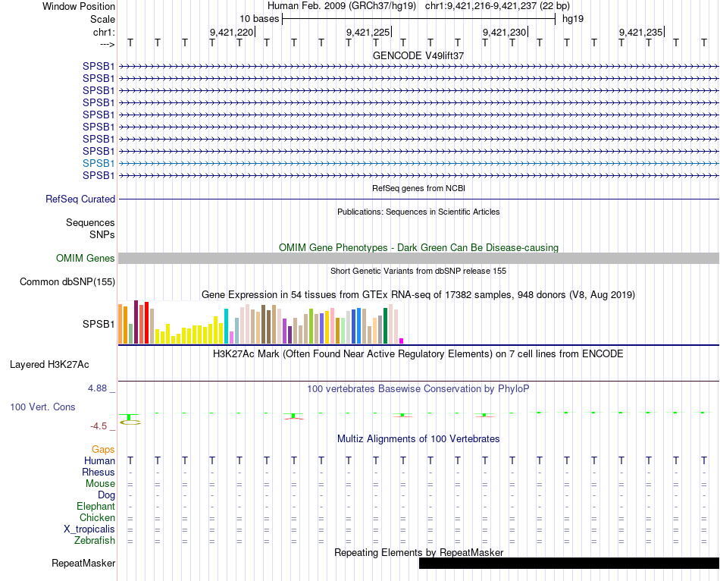Click the hg19 label beside scale bar
Image resolution: width=720 pixels, height=581 pixels.
(573, 19)
